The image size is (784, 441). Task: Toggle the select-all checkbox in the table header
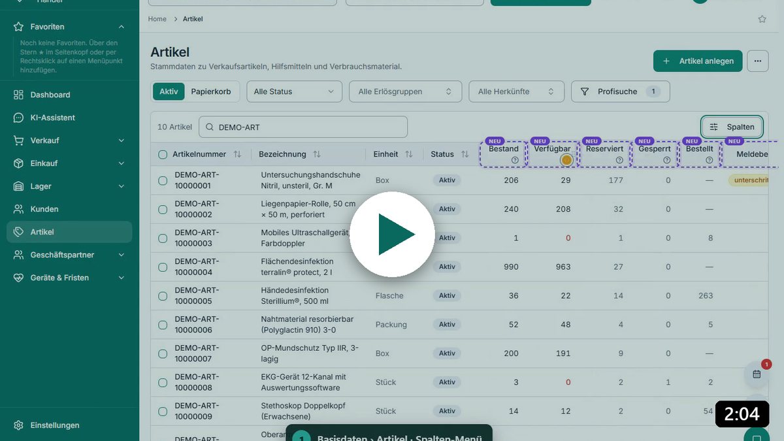(x=163, y=155)
